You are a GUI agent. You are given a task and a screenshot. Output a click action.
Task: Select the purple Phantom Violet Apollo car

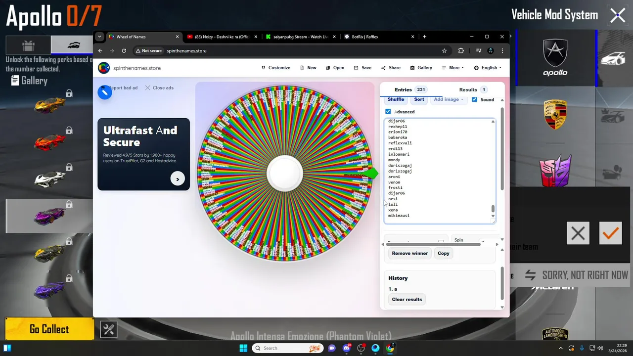49,216
